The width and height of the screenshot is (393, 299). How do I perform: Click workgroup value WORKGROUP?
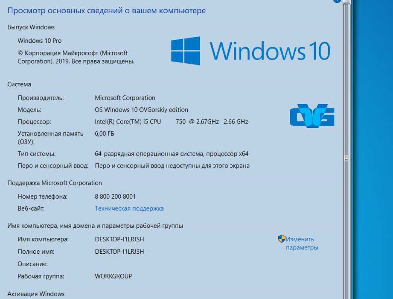(113, 276)
